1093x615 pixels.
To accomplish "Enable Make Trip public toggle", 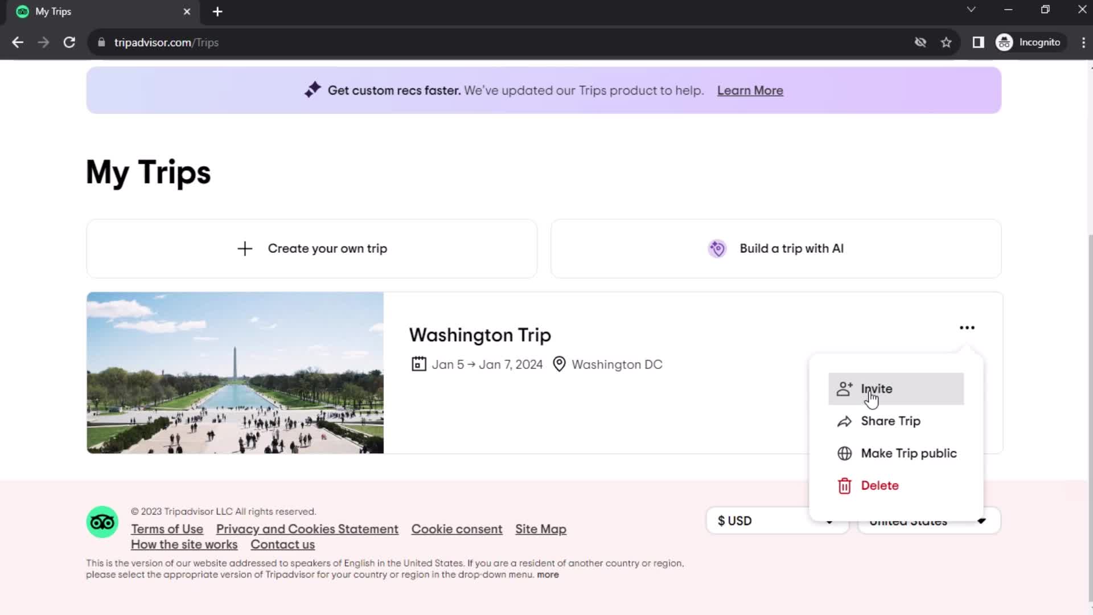I will coord(909,453).
